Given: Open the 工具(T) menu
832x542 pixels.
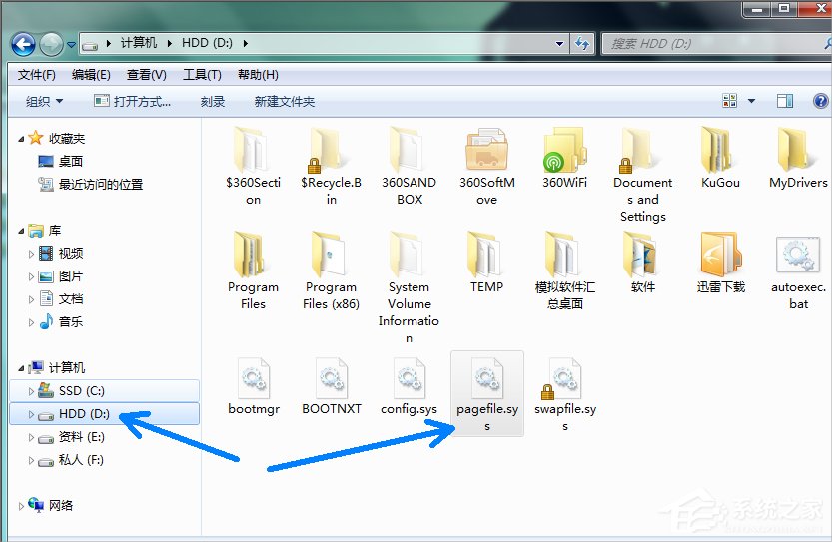Looking at the screenshot, I should click(x=201, y=75).
